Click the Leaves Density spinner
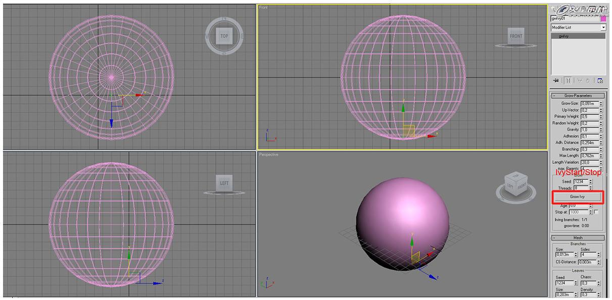Image resolution: width=612 pixels, height=300 pixels. pyautogui.click(x=599, y=295)
